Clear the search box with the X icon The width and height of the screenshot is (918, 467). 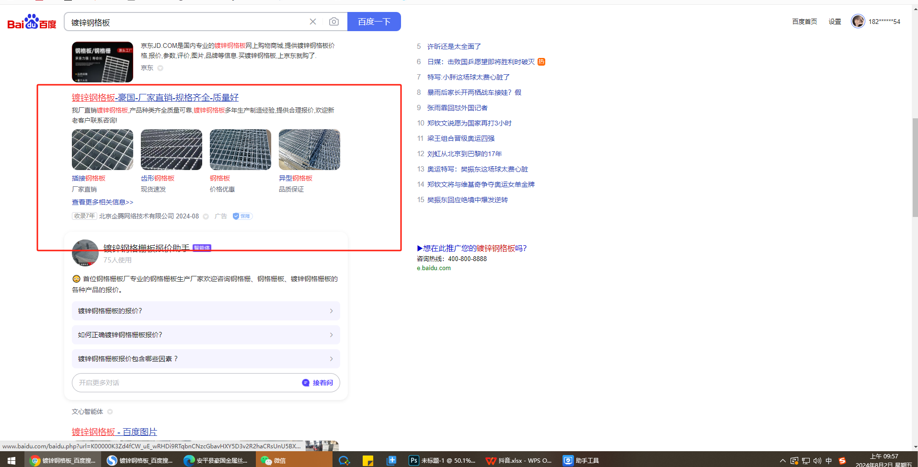tap(313, 22)
